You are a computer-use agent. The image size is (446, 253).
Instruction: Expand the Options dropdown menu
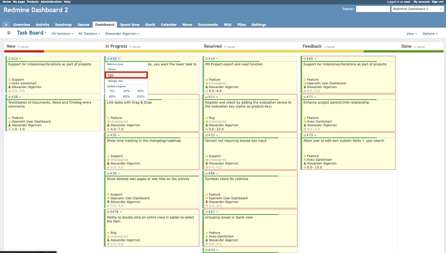(x=430, y=34)
